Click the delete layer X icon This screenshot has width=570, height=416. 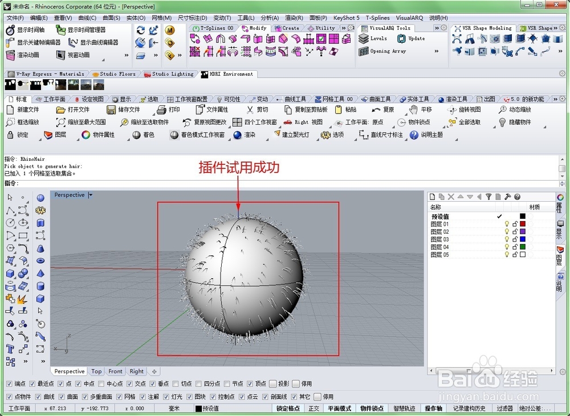pos(451,197)
